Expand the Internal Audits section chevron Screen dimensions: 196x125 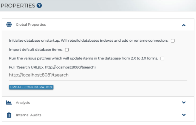point(184,115)
